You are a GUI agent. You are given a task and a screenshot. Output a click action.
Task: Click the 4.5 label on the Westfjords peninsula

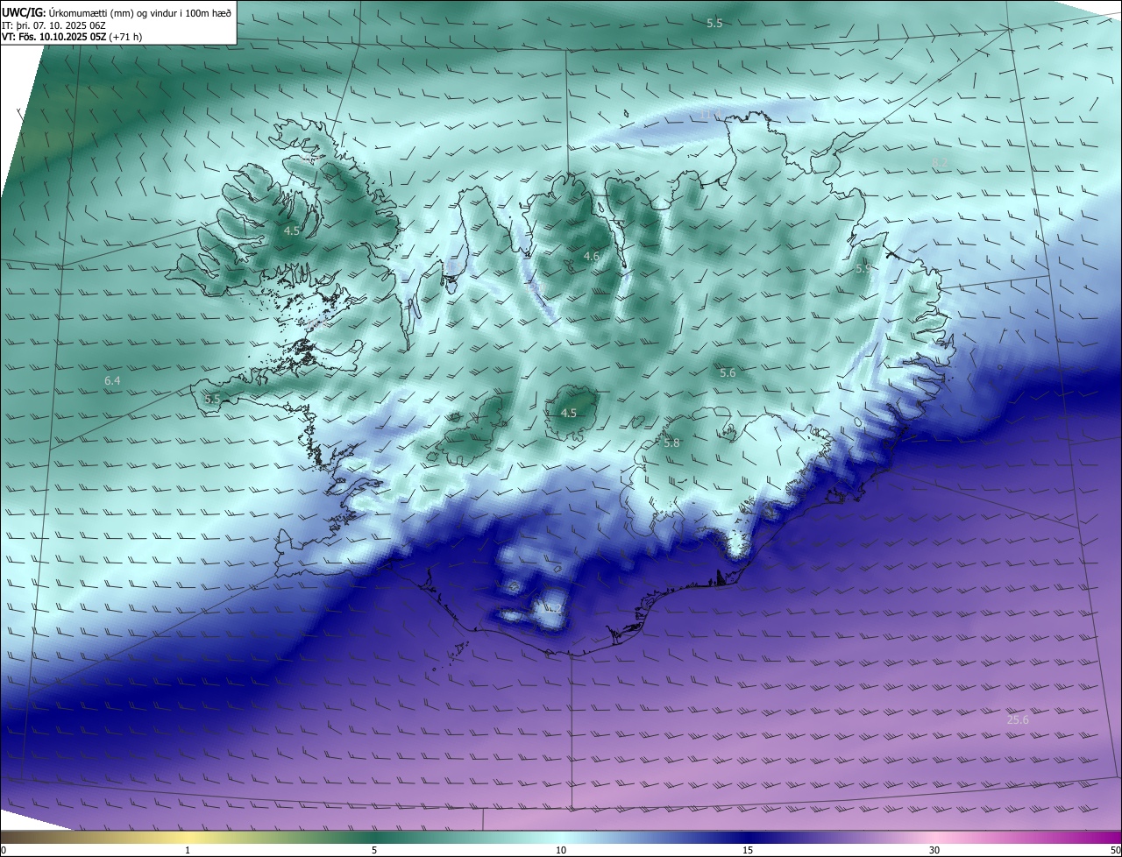(292, 230)
